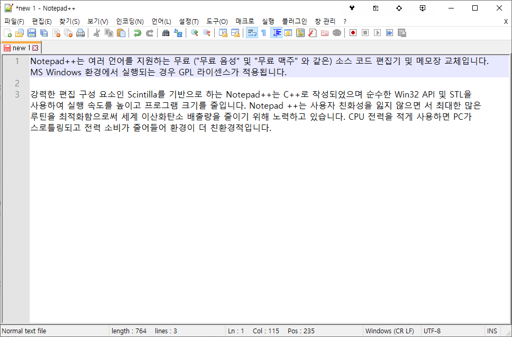Close current document via toolbar icon

pyautogui.click(x=56, y=33)
